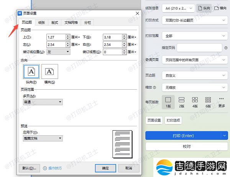Open the 厘米 unit dropdown for 左 margin
The width and height of the screenshot is (230, 177).
pos(76,44)
